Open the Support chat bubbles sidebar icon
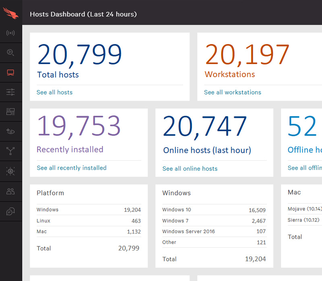The height and width of the screenshot is (281, 322). click(11, 211)
